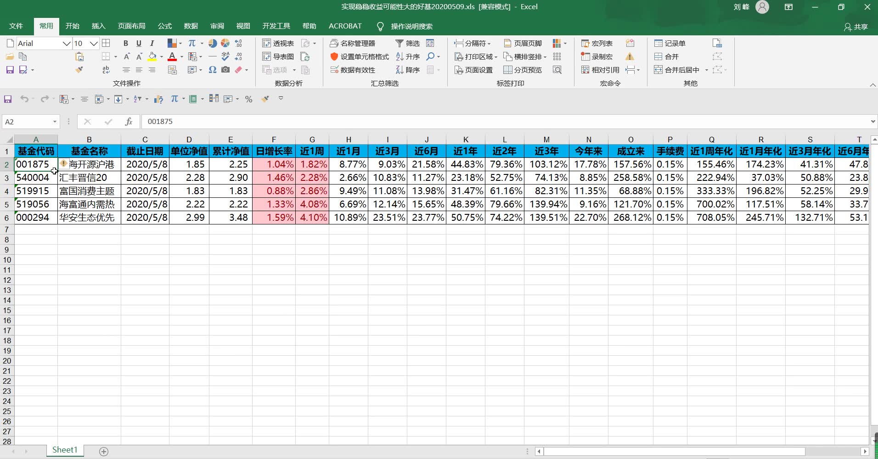
Task: Click percent style in quick access toolbar
Action: click(248, 99)
